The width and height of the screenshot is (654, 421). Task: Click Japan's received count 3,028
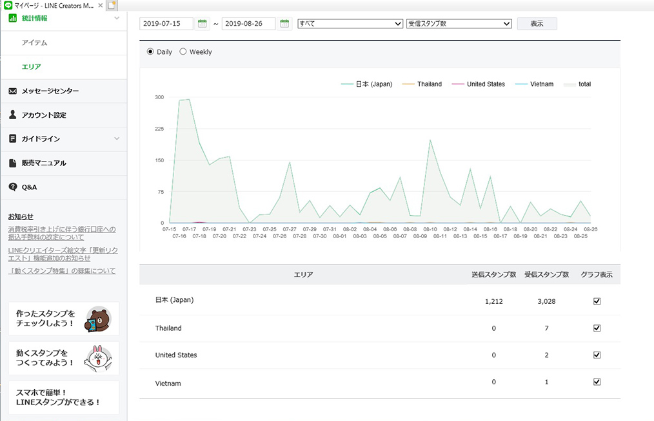(x=546, y=301)
